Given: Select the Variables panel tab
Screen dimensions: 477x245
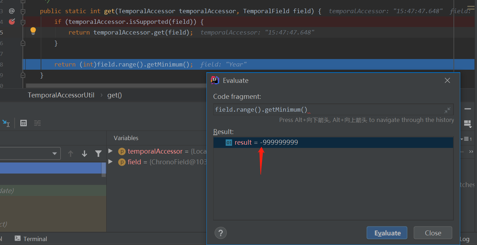Looking at the screenshot, I should click(126, 138).
